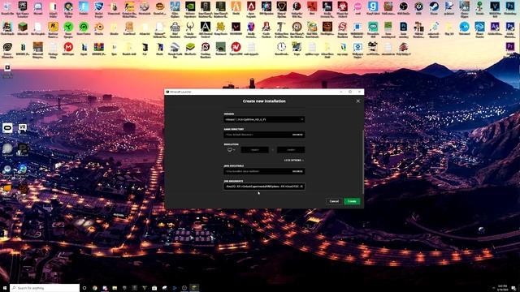Image resolution: width=520 pixels, height=292 pixels.
Task: Click the resolution height field
Action: pyautogui.click(x=291, y=150)
